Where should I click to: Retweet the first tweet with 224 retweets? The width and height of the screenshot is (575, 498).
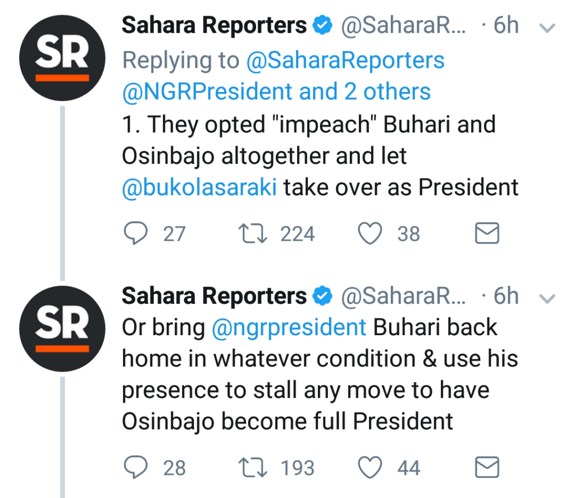pyautogui.click(x=253, y=234)
